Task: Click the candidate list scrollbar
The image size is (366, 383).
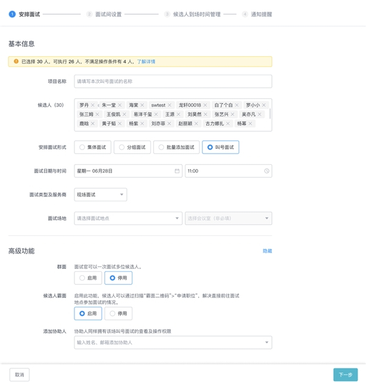Action: [x=270, y=113]
